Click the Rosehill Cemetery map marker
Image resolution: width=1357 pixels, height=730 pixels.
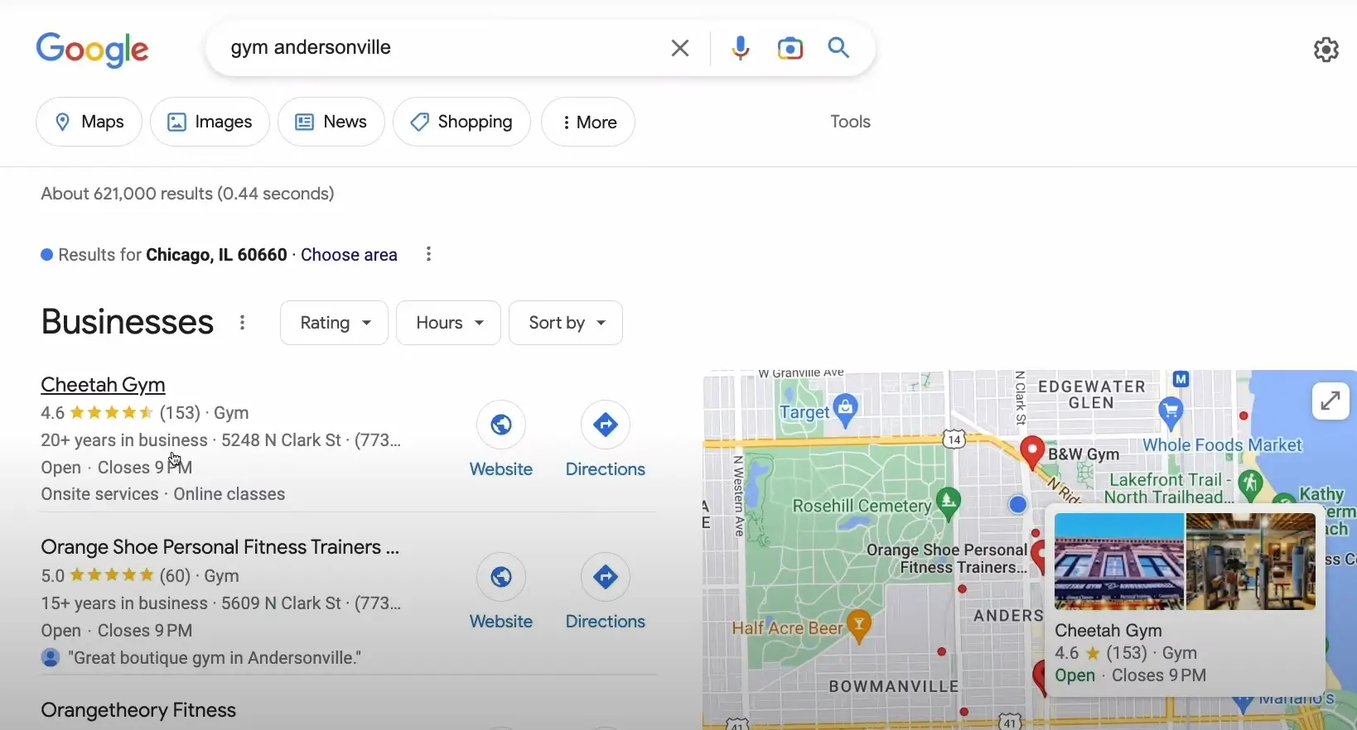949,504
